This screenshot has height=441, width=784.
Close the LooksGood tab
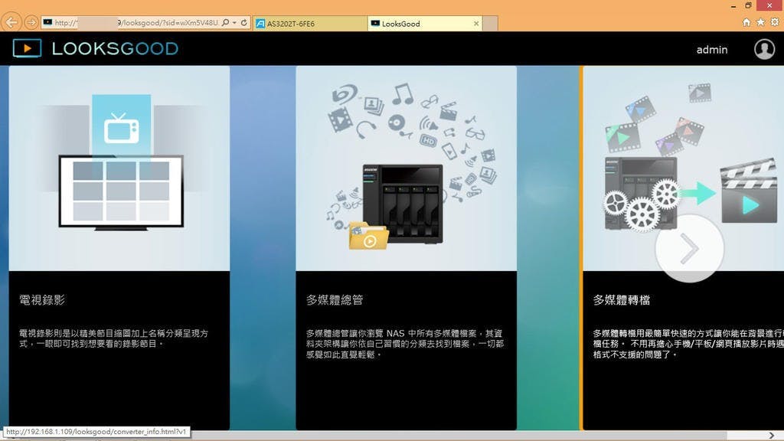click(476, 24)
